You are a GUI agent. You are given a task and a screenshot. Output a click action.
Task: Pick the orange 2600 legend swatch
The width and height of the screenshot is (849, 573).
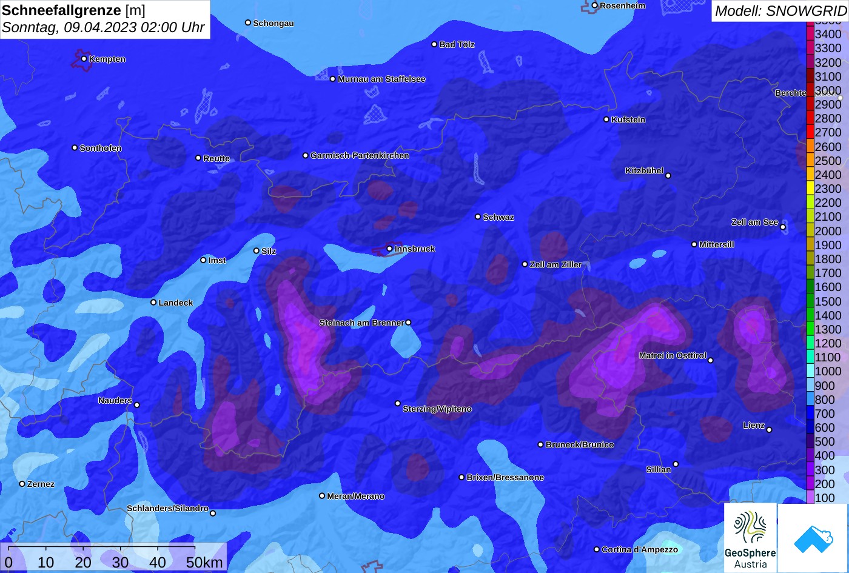pyautogui.click(x=810, y=146)
